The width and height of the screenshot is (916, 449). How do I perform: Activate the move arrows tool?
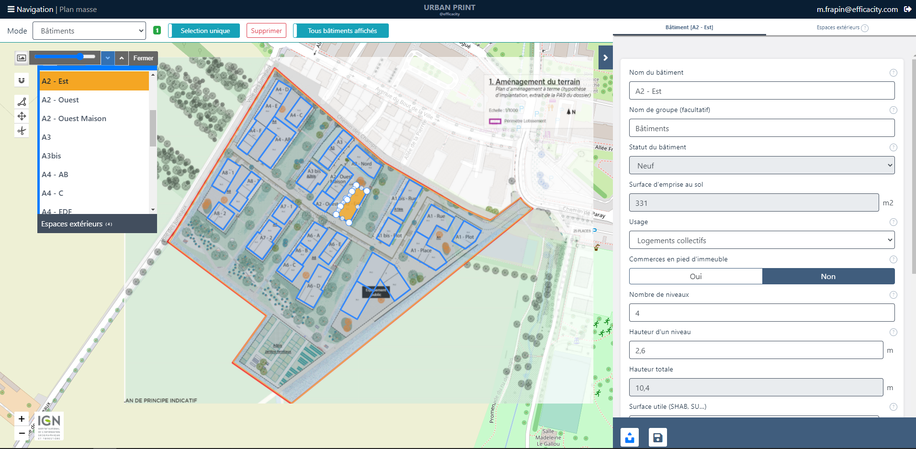(22, 116)
